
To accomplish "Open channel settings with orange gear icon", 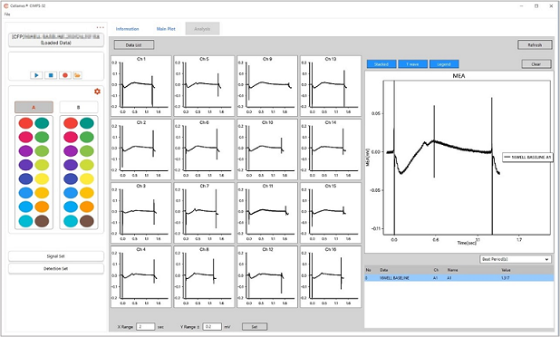I will click(97, 91).
